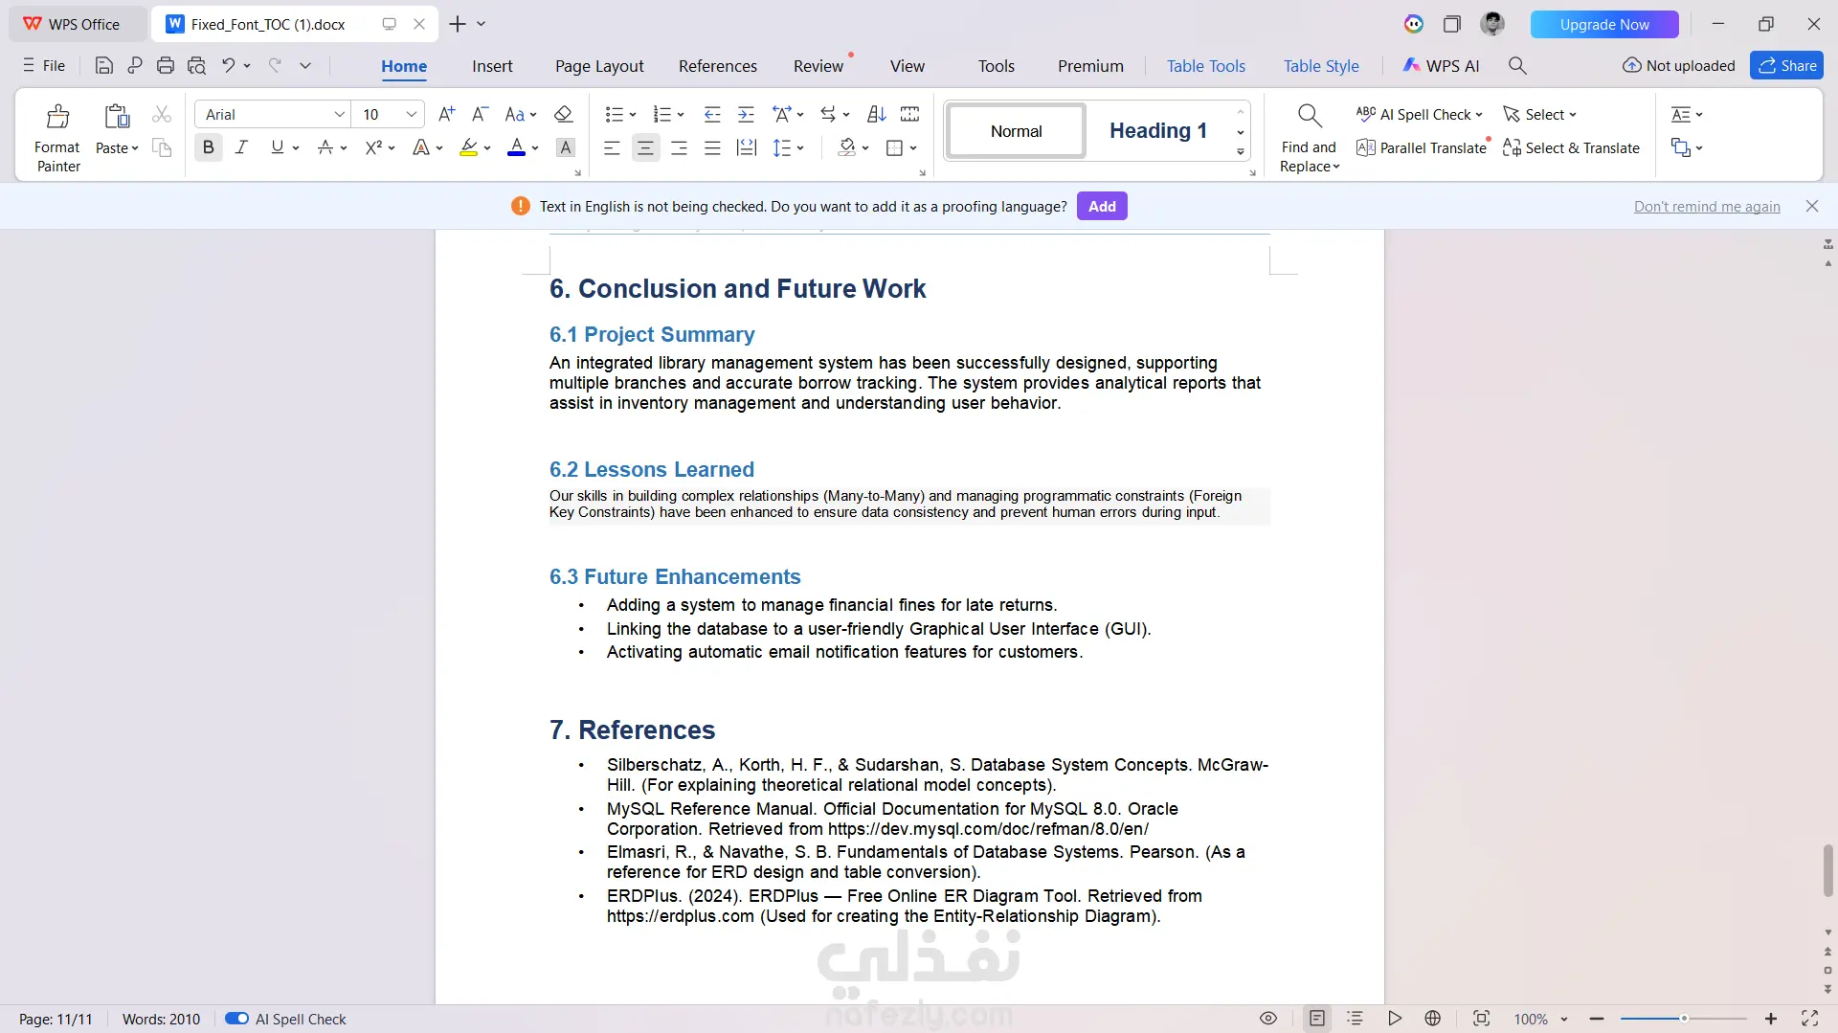Image resolution: width=1838 pixels, height=1033 pixels.
Task: Open the Arial font name dropdown
Action: click(x=272, y=114)
